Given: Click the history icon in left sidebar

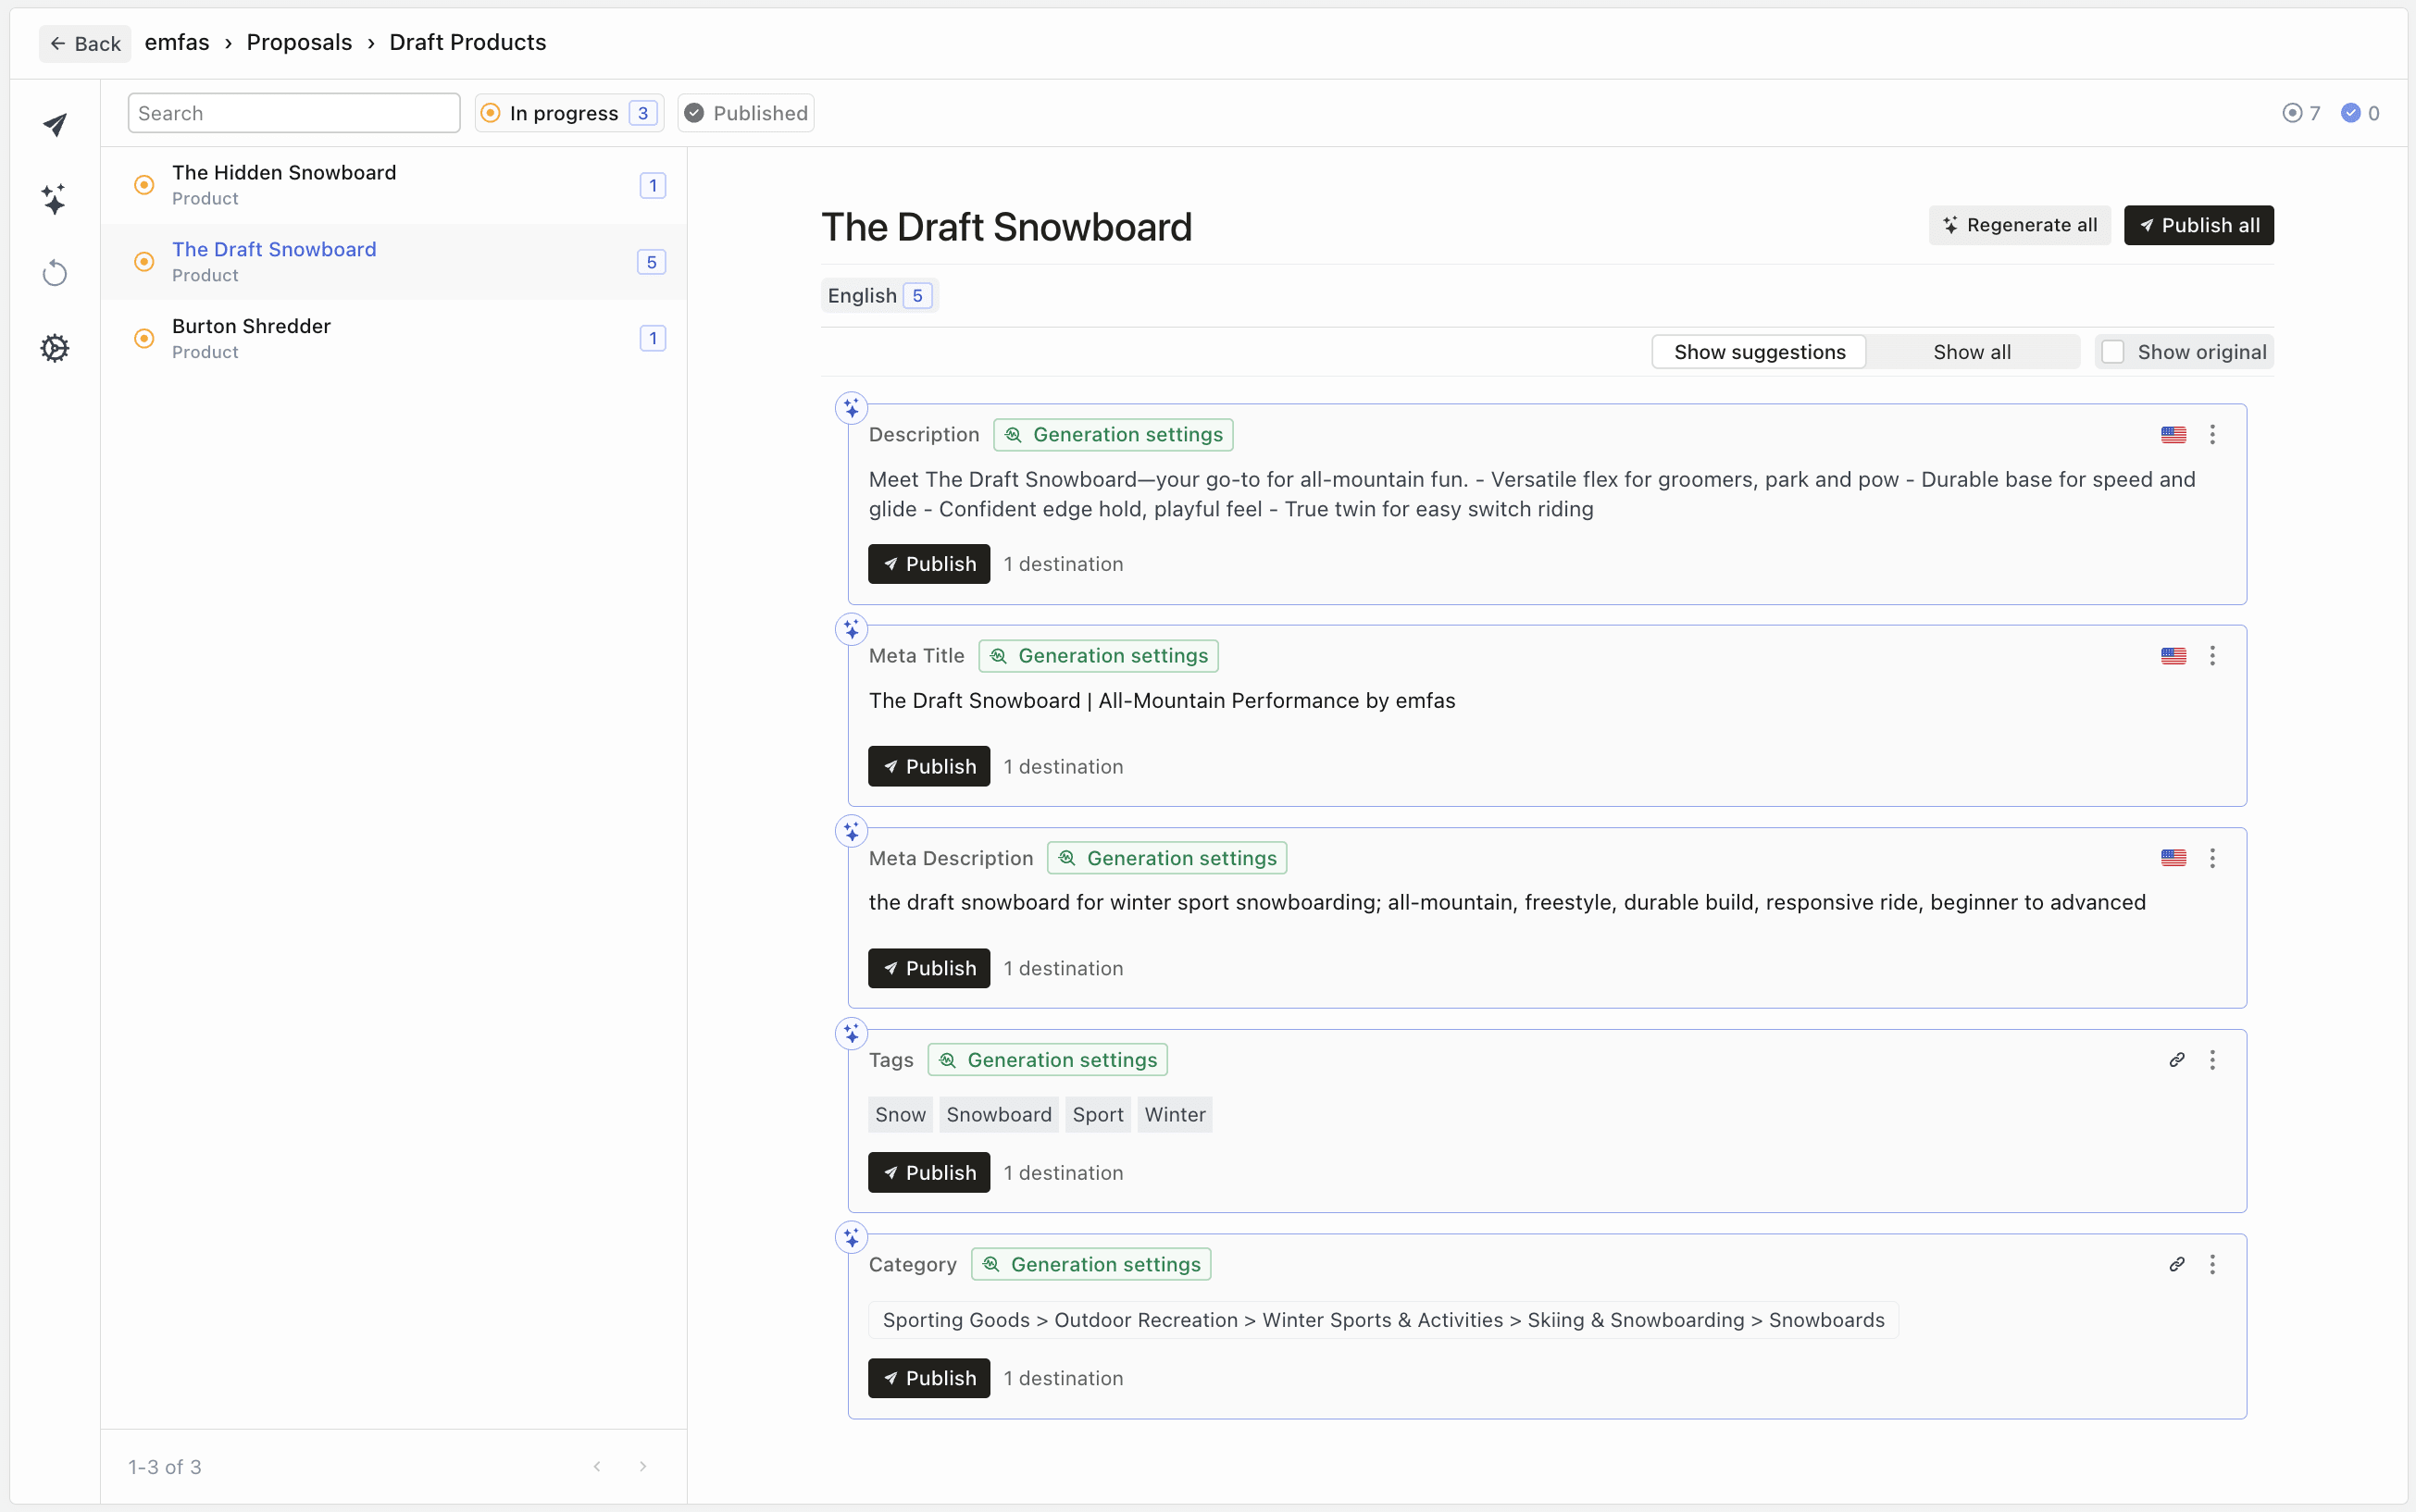Looking at the screenshot, I should (54, 272).
